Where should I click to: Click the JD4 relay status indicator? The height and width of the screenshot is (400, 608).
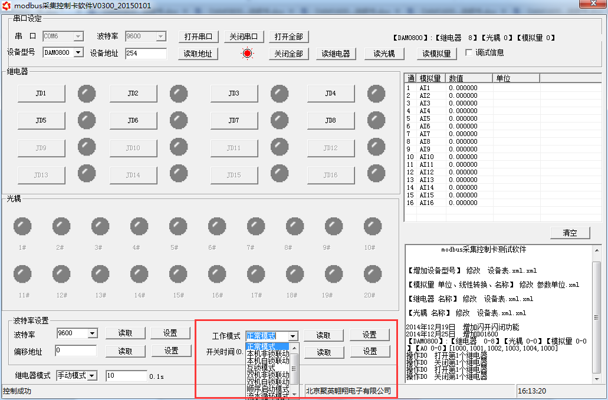pos(376,93)
